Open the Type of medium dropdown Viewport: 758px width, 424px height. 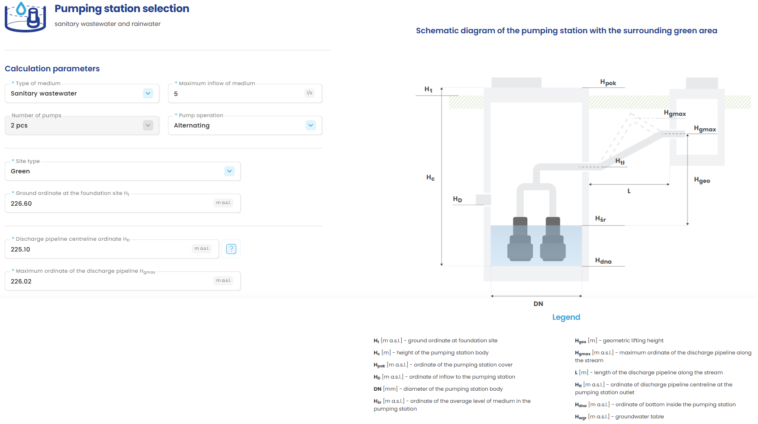click(x=148, y=93)
